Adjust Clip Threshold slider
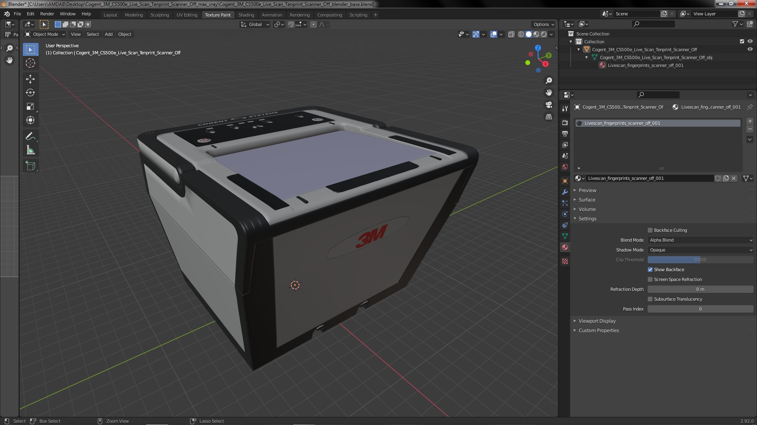This screenshot has width=757, height=425. tap(701, 260)
